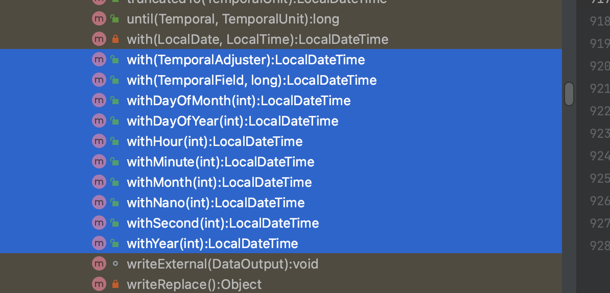Image resolution: width=610 pixels, height=293 pixels.
Task: Click line number 926 in the gutter
Action: tap(600, 201)
